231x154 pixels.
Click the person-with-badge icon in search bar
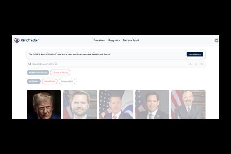click(x=190, y=64)
